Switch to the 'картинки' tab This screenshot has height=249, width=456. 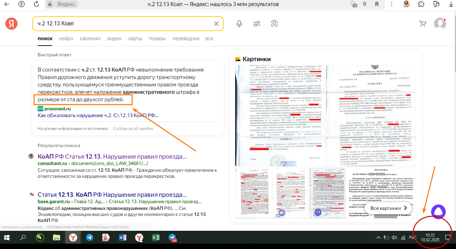pos(90,38)
